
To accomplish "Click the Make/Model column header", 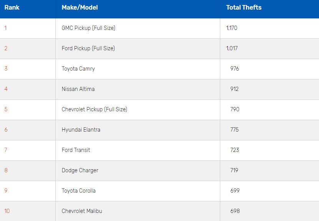I will coord(80,8).
